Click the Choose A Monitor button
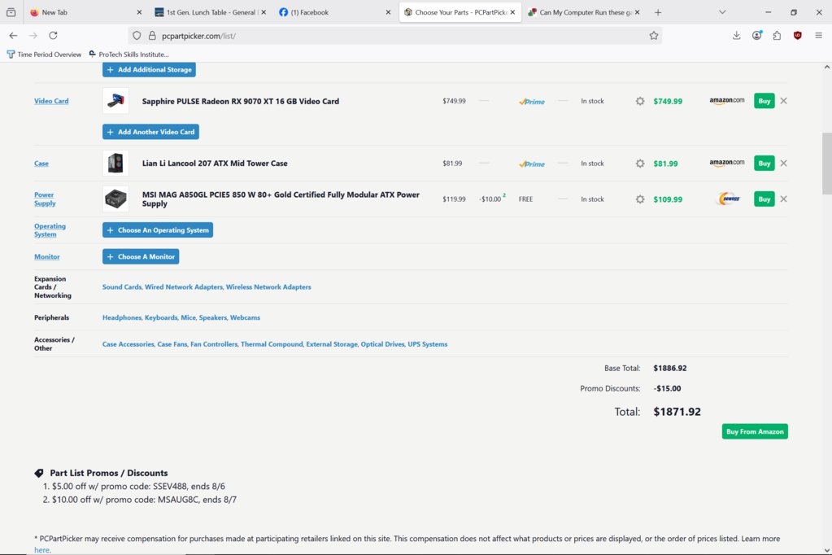The width and height of the screenshot is (832, 555). click(141, 256)
